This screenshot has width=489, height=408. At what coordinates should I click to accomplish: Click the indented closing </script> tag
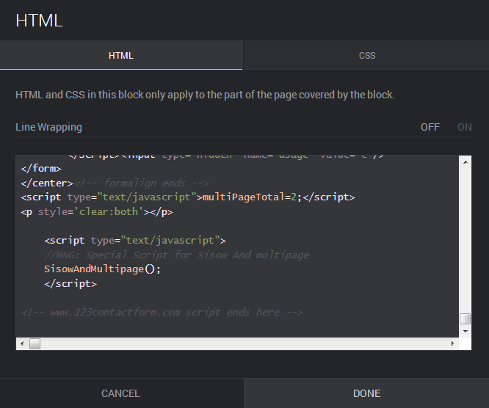(70, 284)
